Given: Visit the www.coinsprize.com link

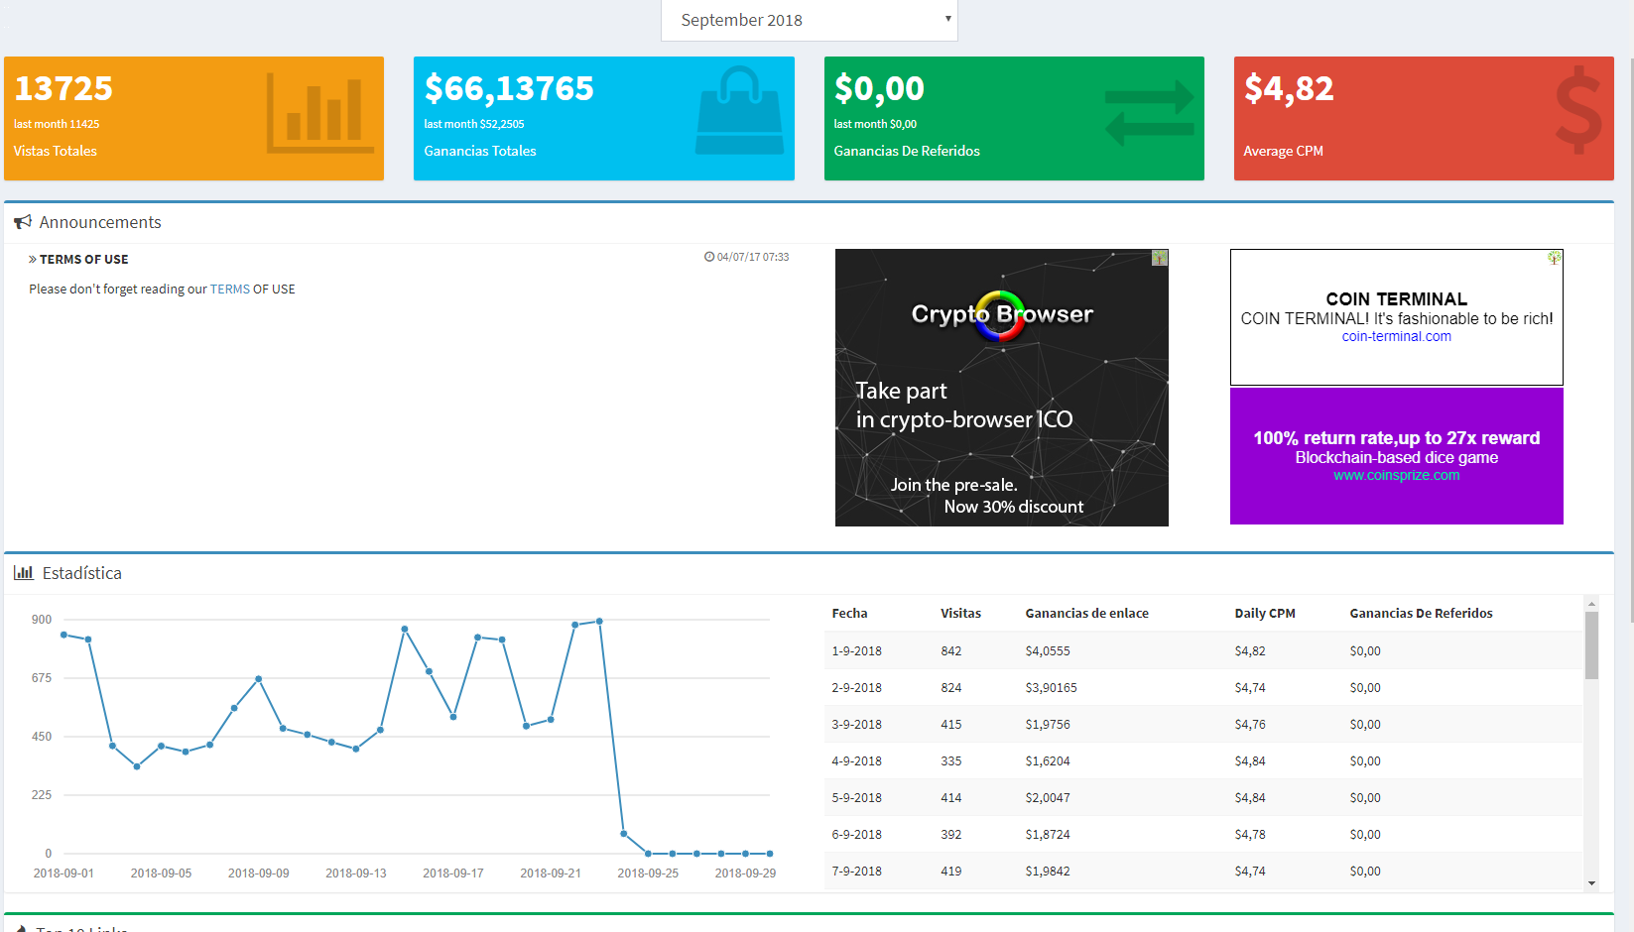Looking at the screenshot, I should (1397, 476).
